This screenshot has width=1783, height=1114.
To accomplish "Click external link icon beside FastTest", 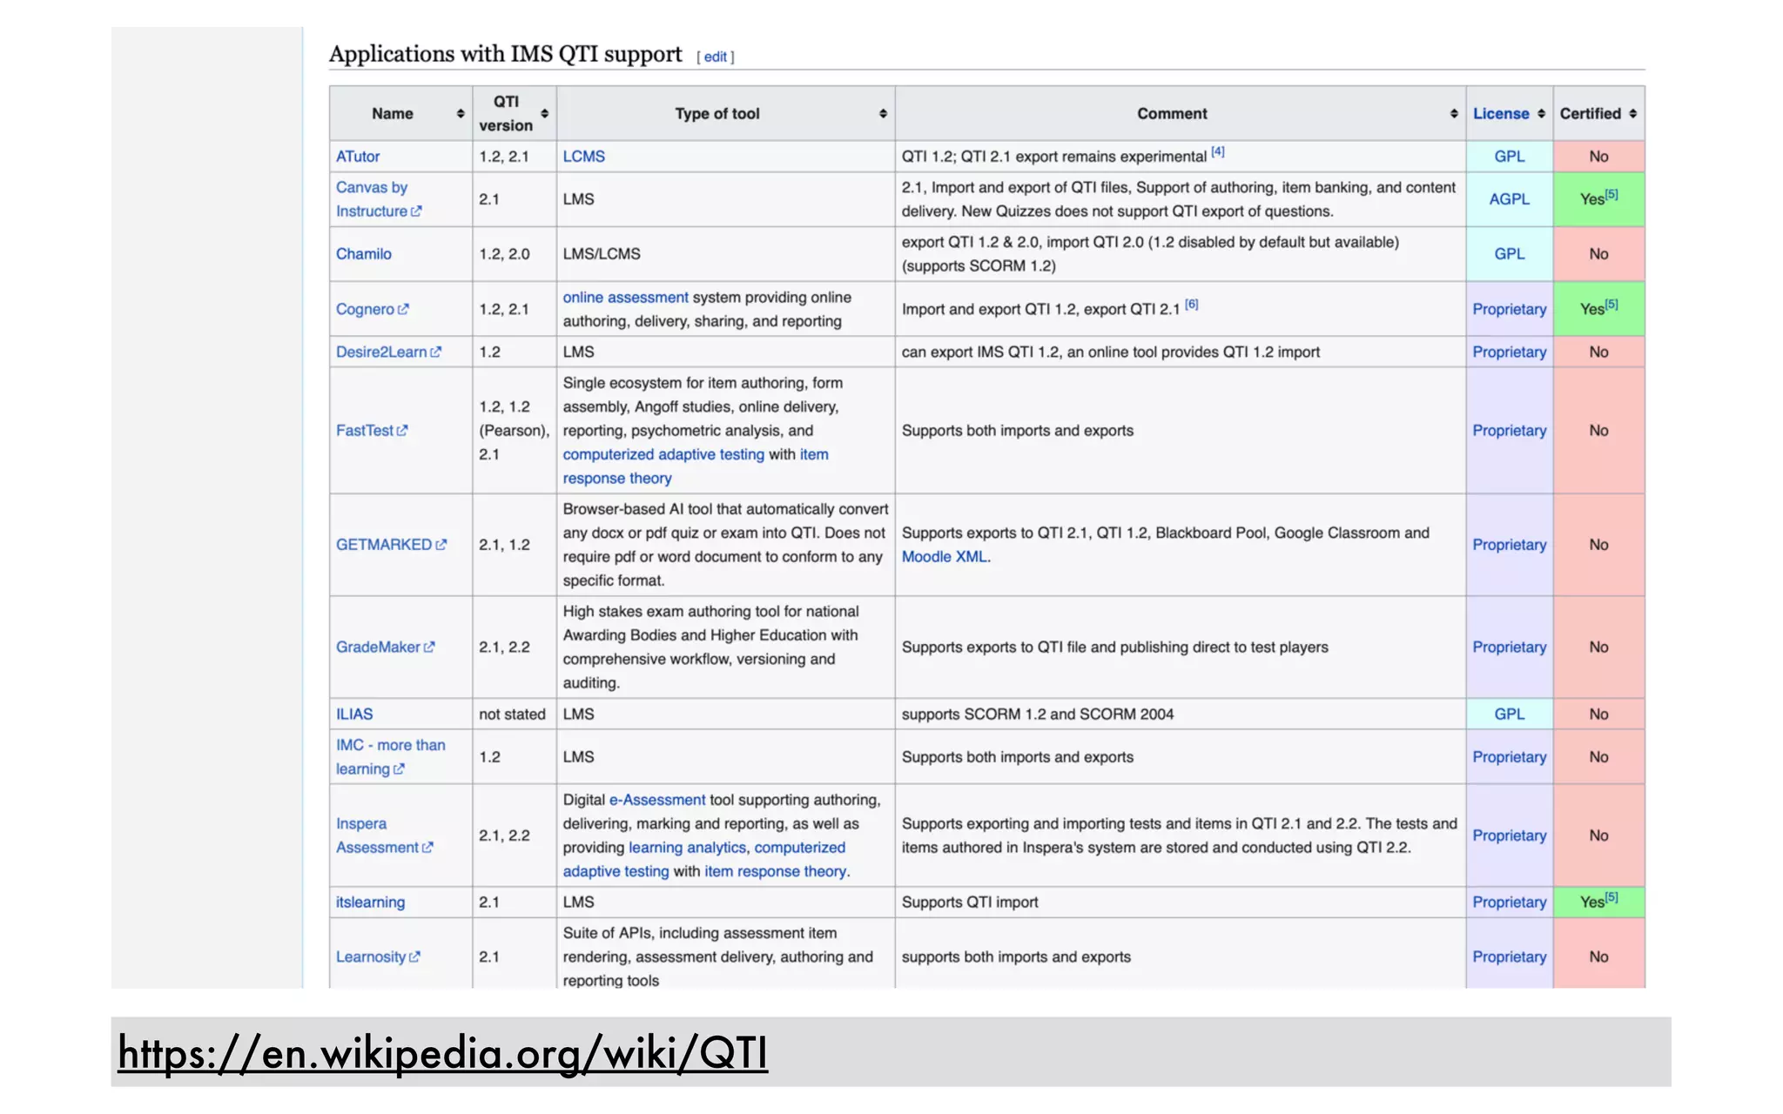I will tap(402, 430).
